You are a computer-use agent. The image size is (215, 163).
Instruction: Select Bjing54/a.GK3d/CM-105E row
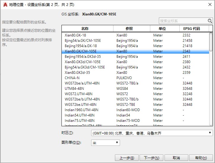coord(135,67)
